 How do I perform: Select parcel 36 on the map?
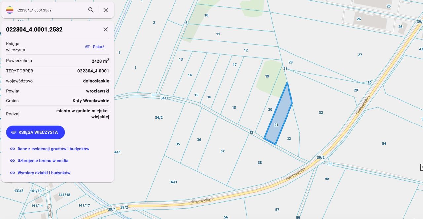pyautogui.click(x=199, y=140)
